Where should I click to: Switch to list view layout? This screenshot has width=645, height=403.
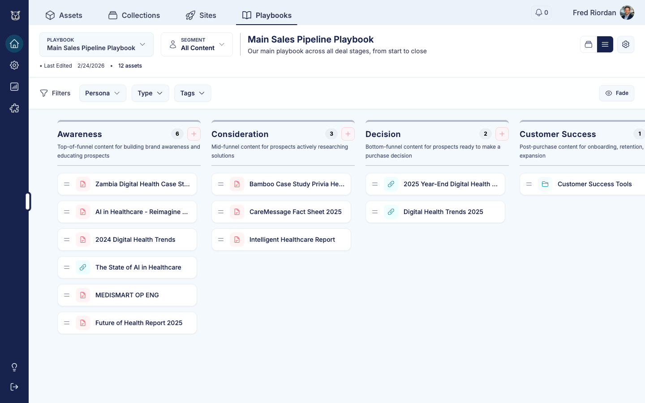click(605, 44)
